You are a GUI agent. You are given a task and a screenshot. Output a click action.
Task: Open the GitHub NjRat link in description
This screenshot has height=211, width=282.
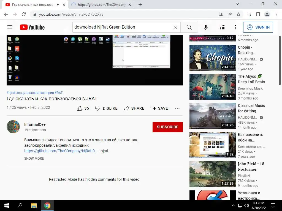coord(61,151)
